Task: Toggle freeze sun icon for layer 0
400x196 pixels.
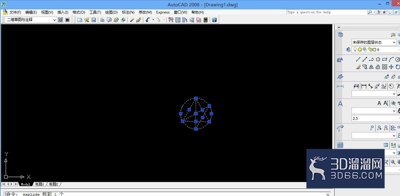Action: pyautogui.click(x=360, y=50)
